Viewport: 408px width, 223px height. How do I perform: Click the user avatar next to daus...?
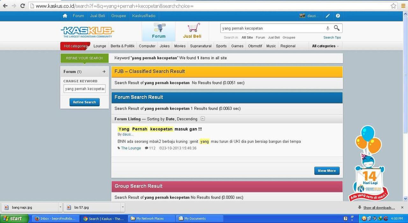click(302, 16)
